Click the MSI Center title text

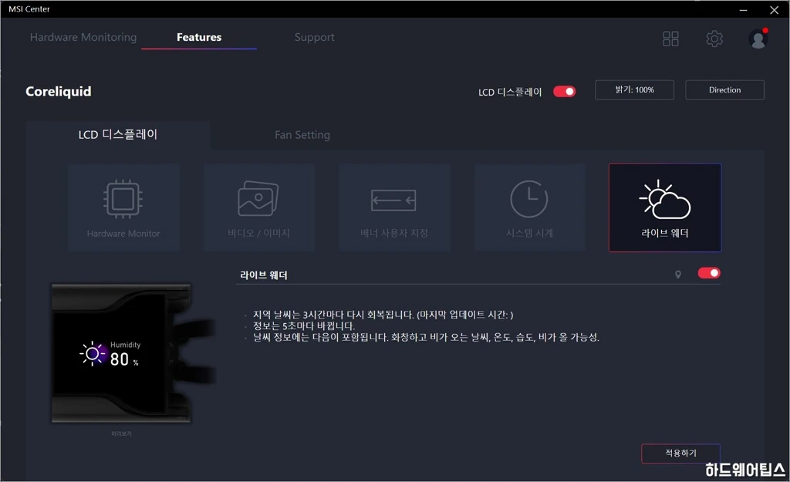pyautogui.click(x=29, y=9)
